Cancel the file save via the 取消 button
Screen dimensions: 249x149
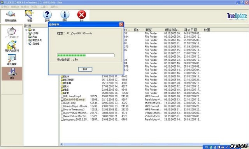click(85, 69)
